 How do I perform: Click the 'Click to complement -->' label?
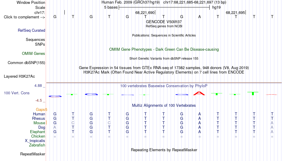pos(24,17)
